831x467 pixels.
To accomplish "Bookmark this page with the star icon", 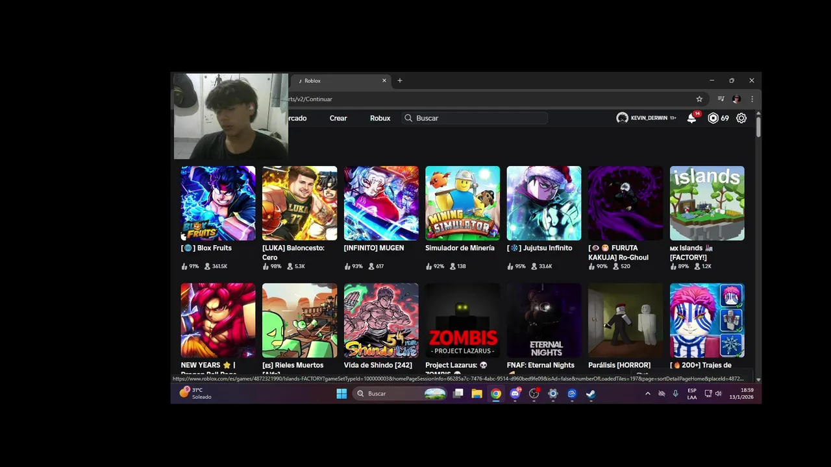I will tap(699, 99).
